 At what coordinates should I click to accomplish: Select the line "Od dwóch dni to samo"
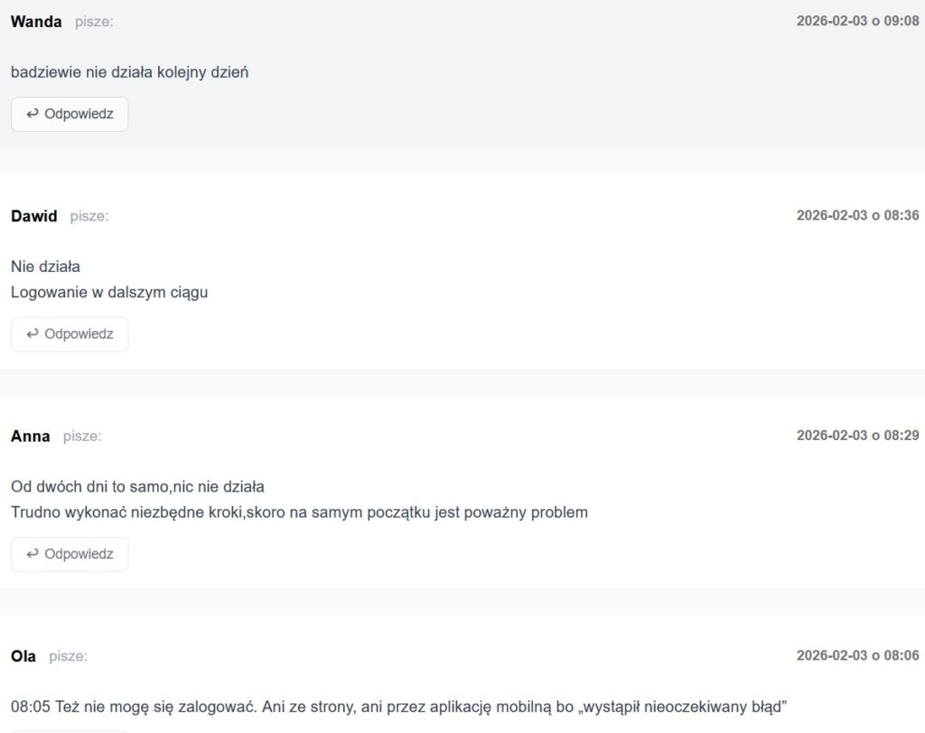pos(137,486)
